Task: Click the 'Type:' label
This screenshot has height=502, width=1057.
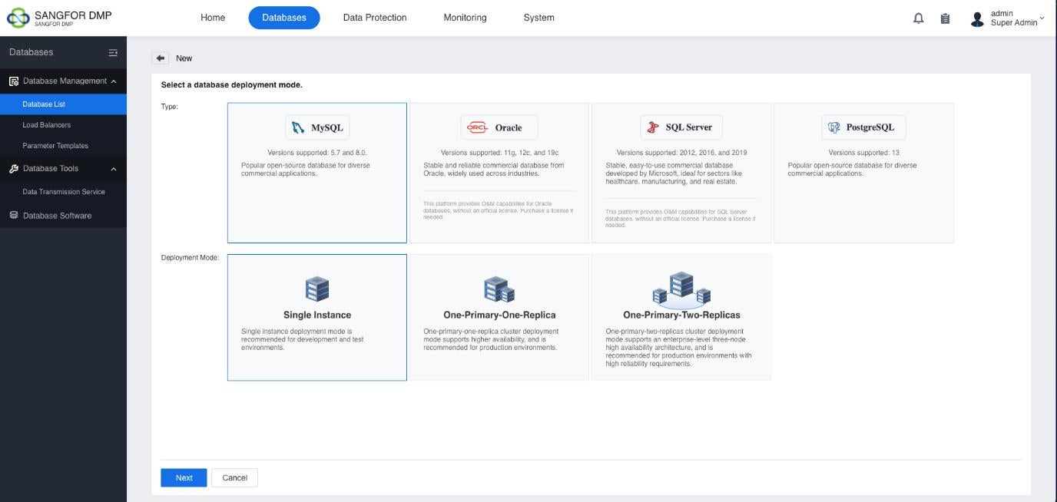Action: (x=169, y=107)
